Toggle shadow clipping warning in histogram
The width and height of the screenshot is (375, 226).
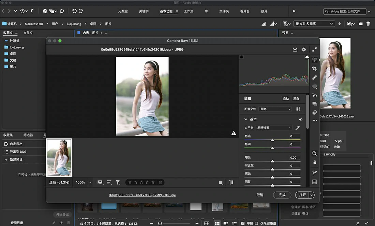coord(241,57)
